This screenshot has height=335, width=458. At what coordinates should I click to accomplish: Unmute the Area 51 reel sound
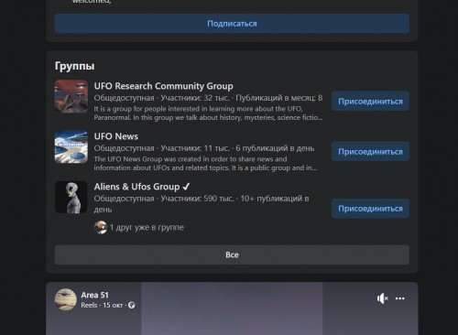point(382,298)
